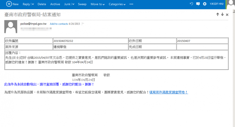The width and height of the screenshot is (235, 127).
Task: Open the satisfaction survey link 填寫案件滿意度調查問卷
Action: click(x=169, y=92)
